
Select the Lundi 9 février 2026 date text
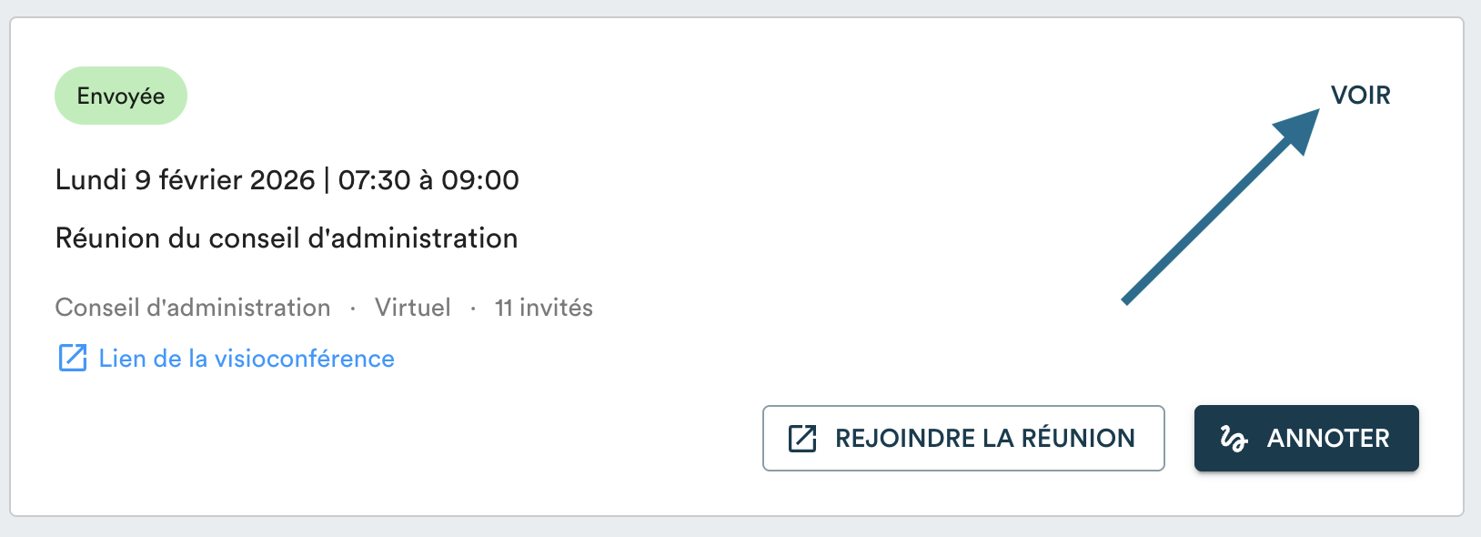[185, 180]
